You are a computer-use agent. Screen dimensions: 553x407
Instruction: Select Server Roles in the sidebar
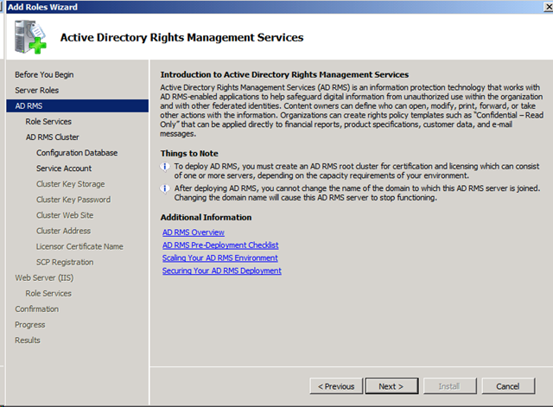pyautogui.click(x=36, y=90)
